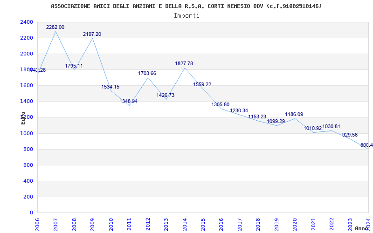
Task: Click the 600 y-axis tick label
Action: pyautogui.click(x=28, y=165)
